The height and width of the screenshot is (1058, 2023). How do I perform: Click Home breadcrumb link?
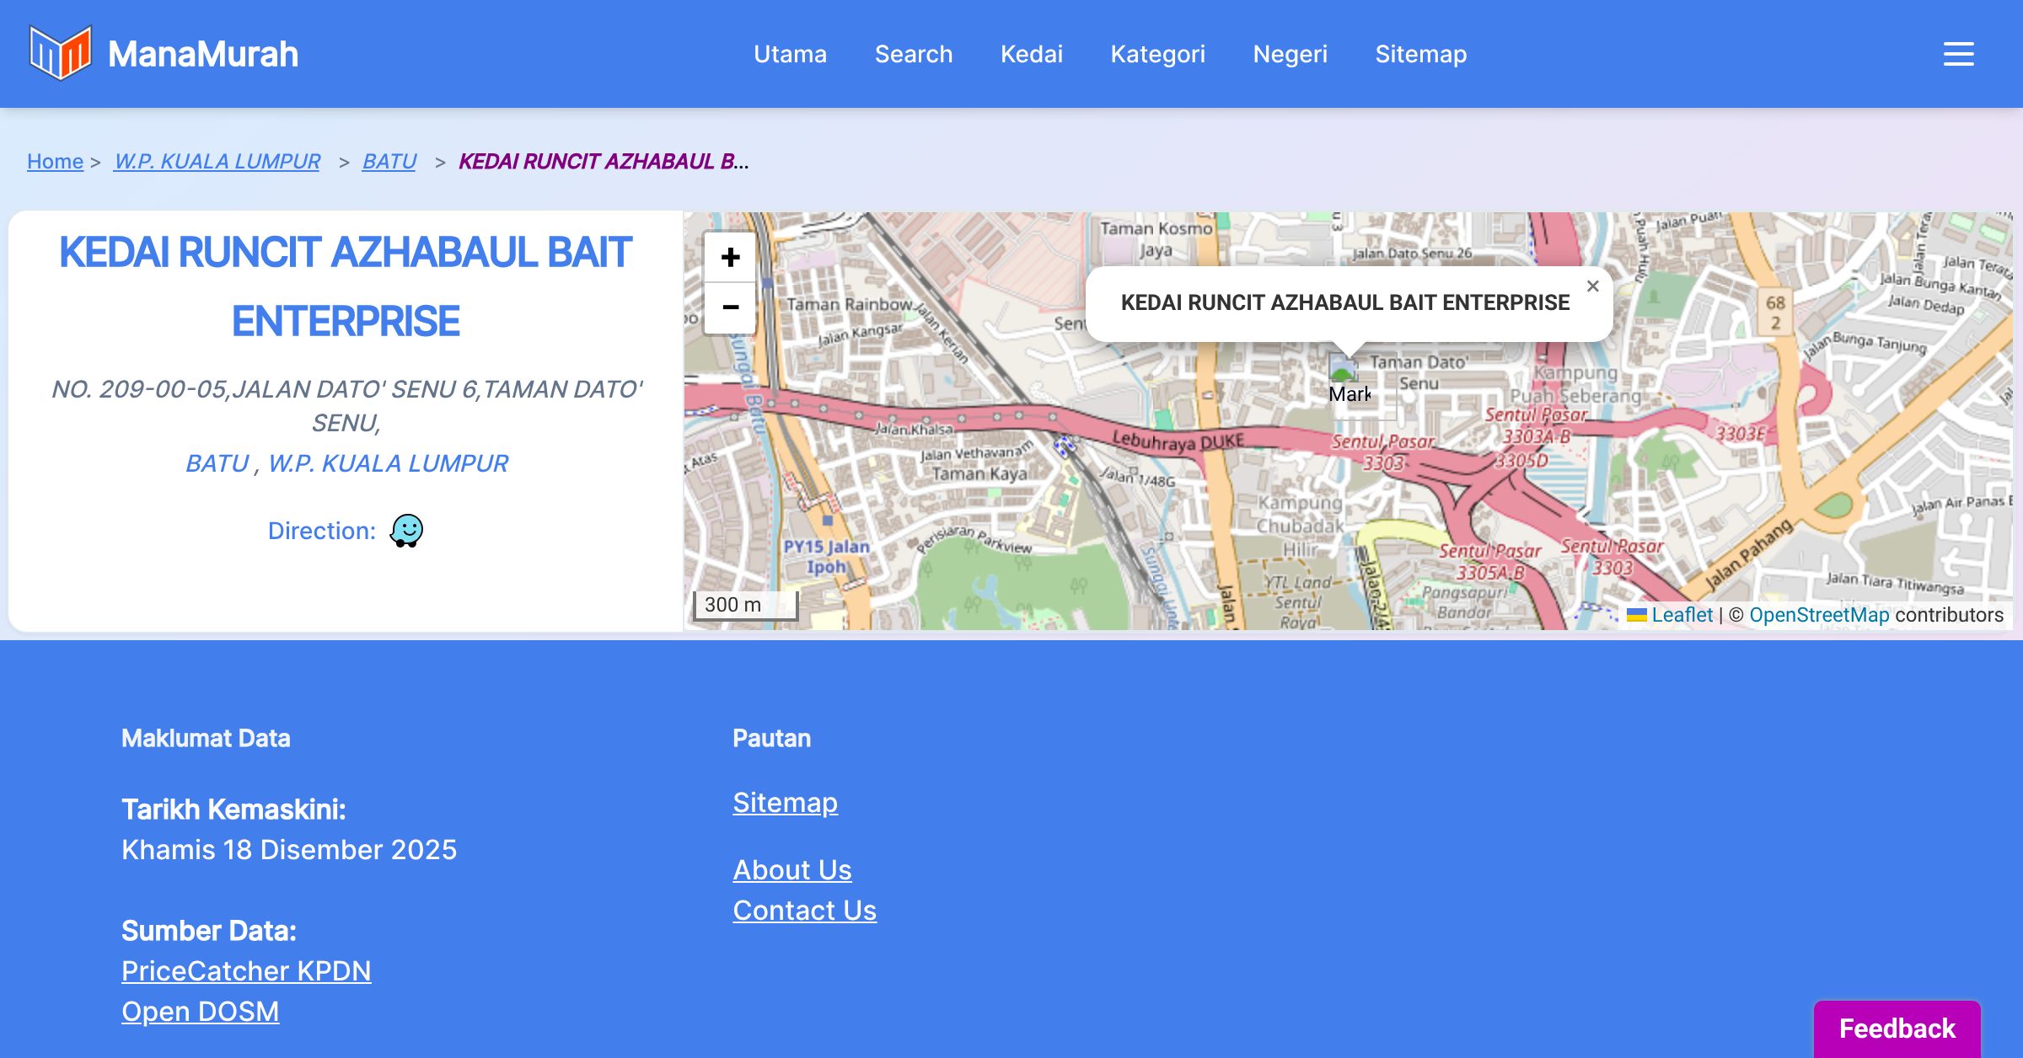pyautogui.click(x=55, y=161)
